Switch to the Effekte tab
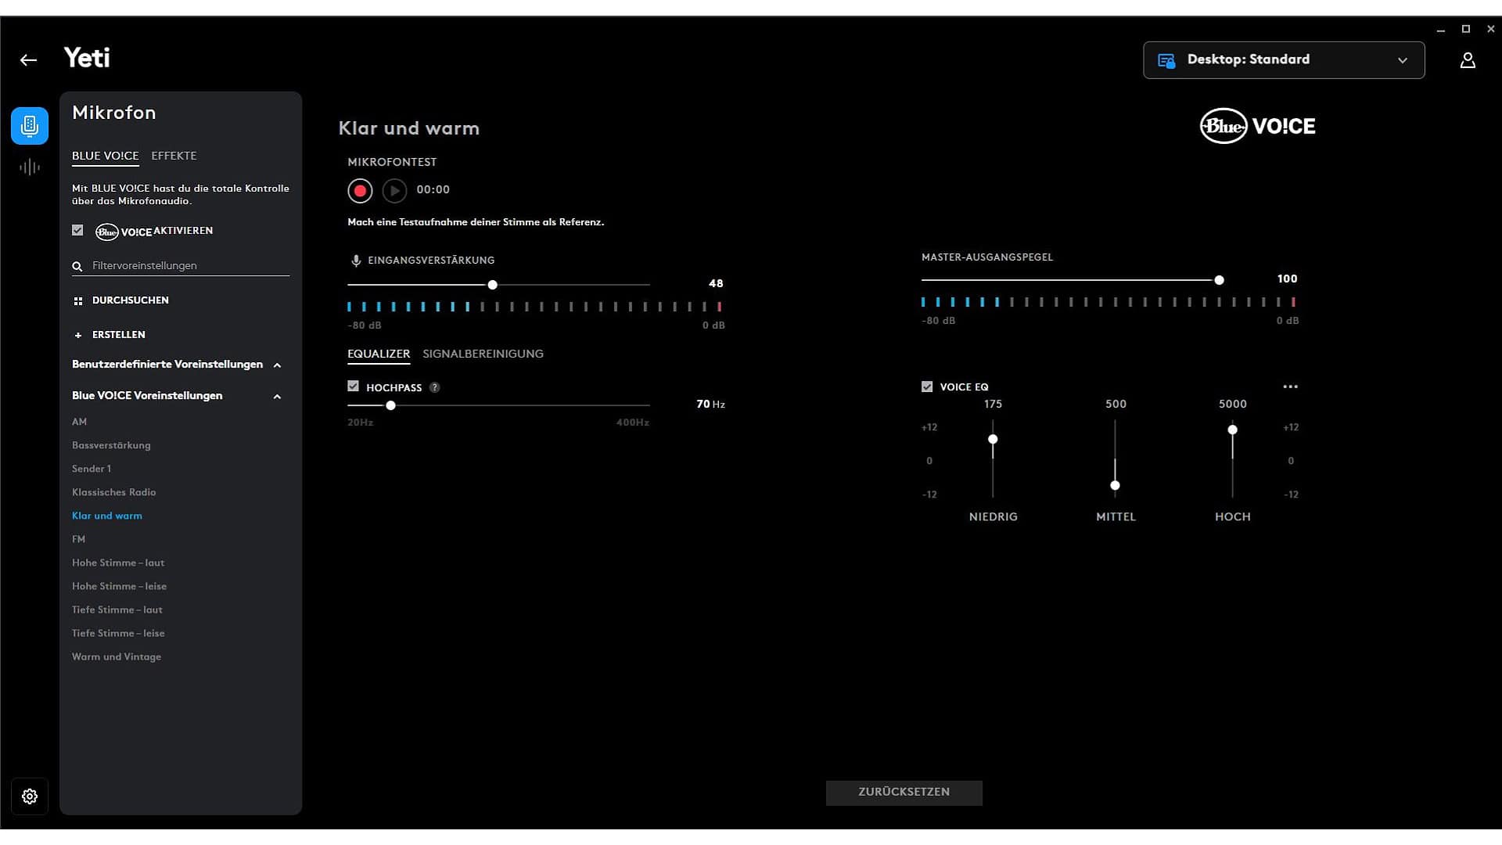This screenshot has height=845, width=1502. 174,156
